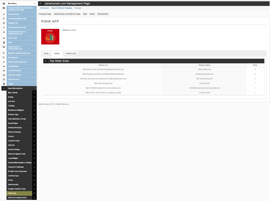Open Control panel Access menu item
The image size is (270, 201).
21,33
